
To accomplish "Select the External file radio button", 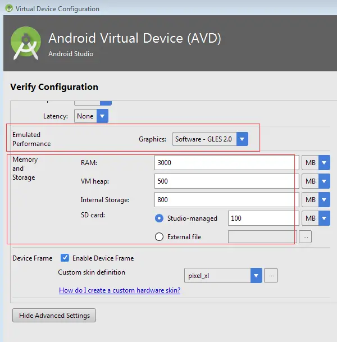I will 159,236.
